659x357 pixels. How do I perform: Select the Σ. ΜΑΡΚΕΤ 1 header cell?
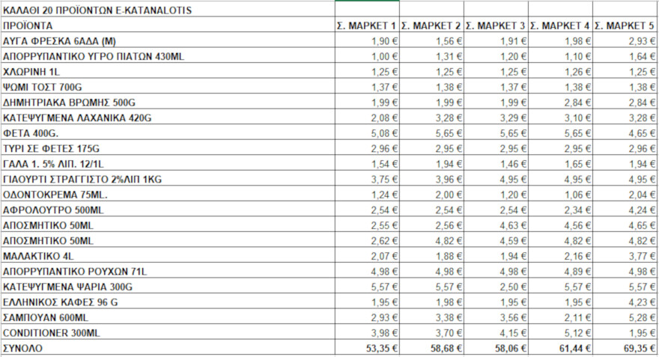coord(366,25)
